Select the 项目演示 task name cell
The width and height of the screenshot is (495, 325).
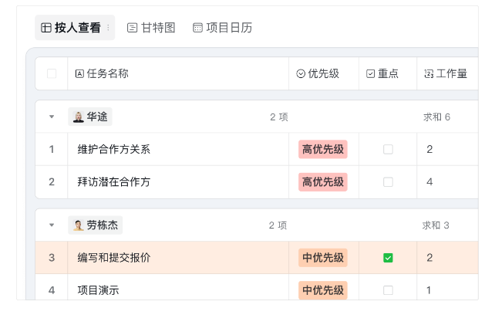(x=178, y=290)
